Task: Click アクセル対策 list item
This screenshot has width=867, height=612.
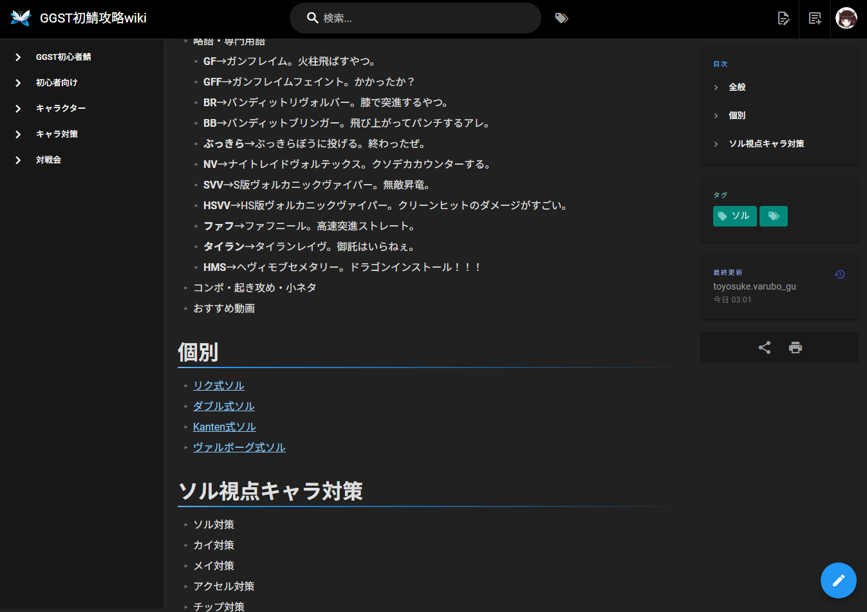Action: pyautogui.click(x=224, y=586)
